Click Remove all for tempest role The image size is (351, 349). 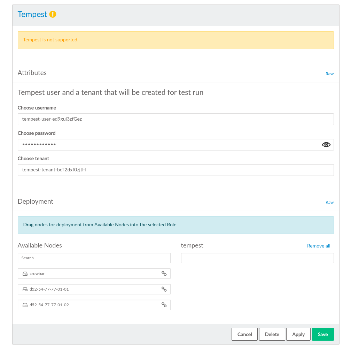click(x=318, y=246)
